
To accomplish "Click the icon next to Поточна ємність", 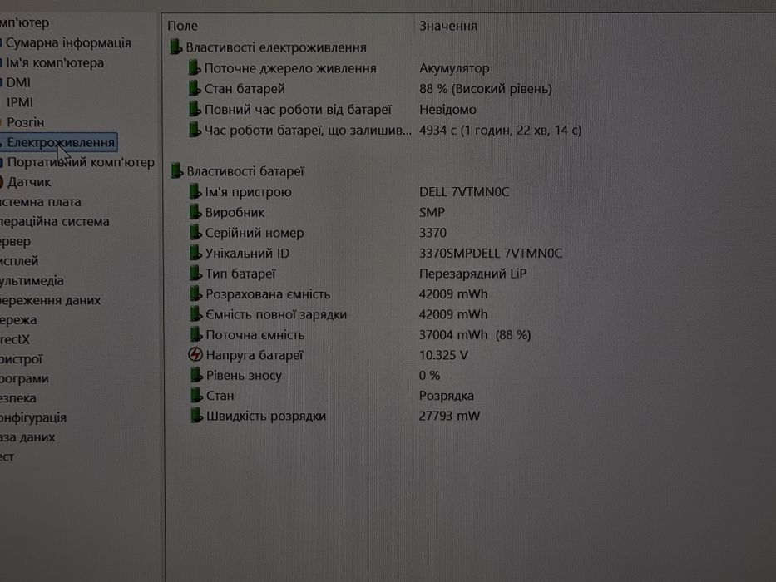I will (x=196, y=334).
